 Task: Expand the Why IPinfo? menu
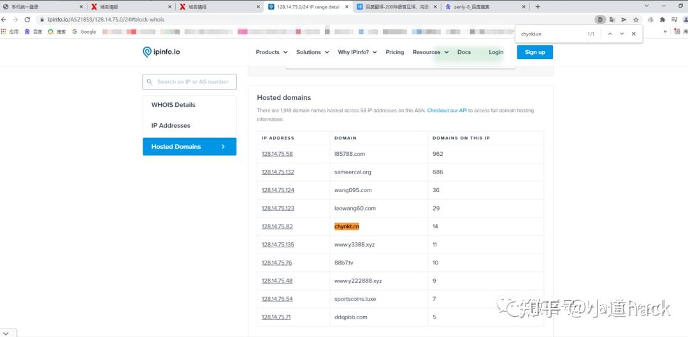[357, 52]
